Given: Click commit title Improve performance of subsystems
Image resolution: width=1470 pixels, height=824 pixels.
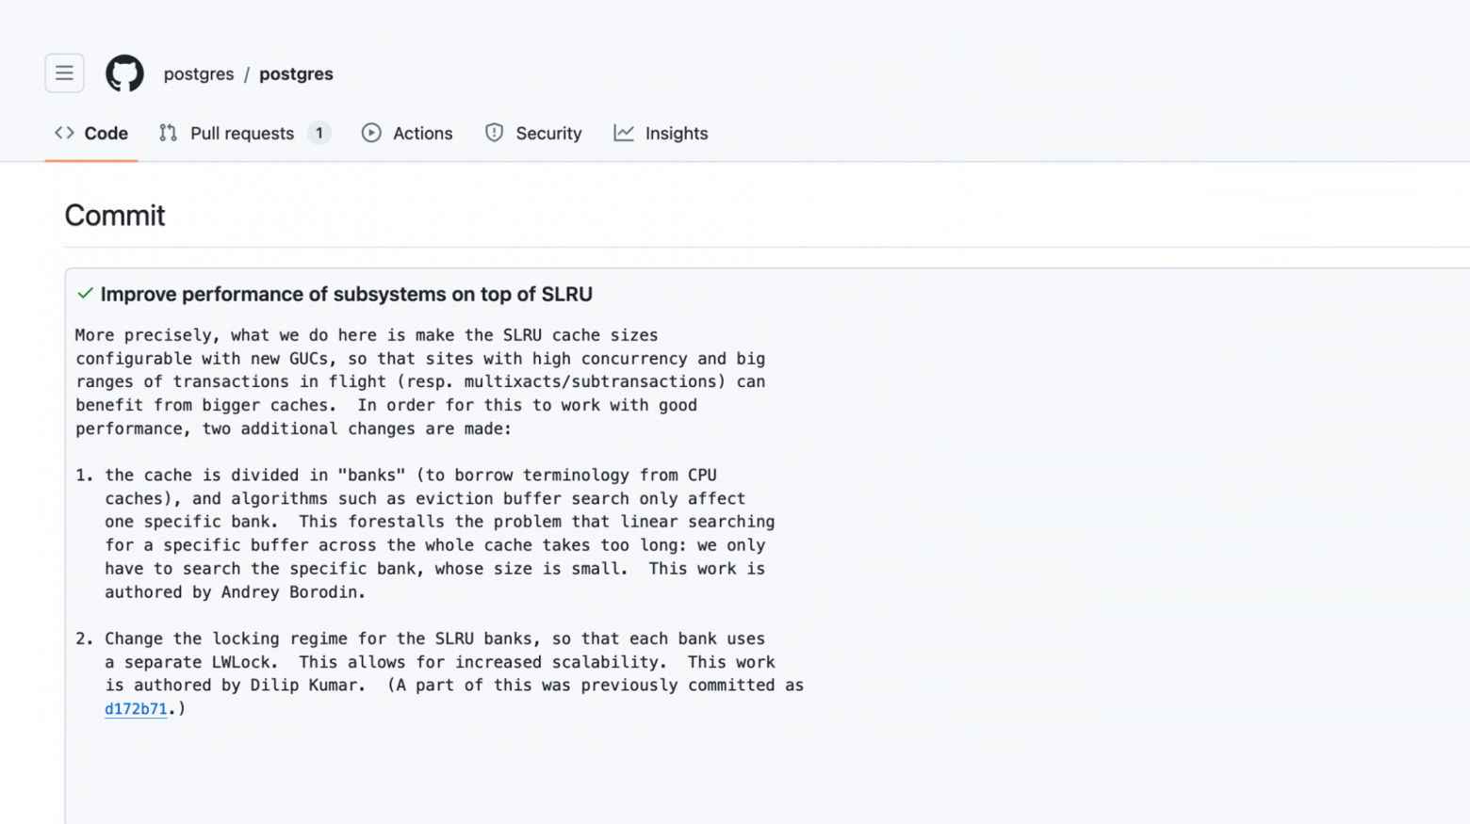Looking at the screenshot, I should [347, 294].
